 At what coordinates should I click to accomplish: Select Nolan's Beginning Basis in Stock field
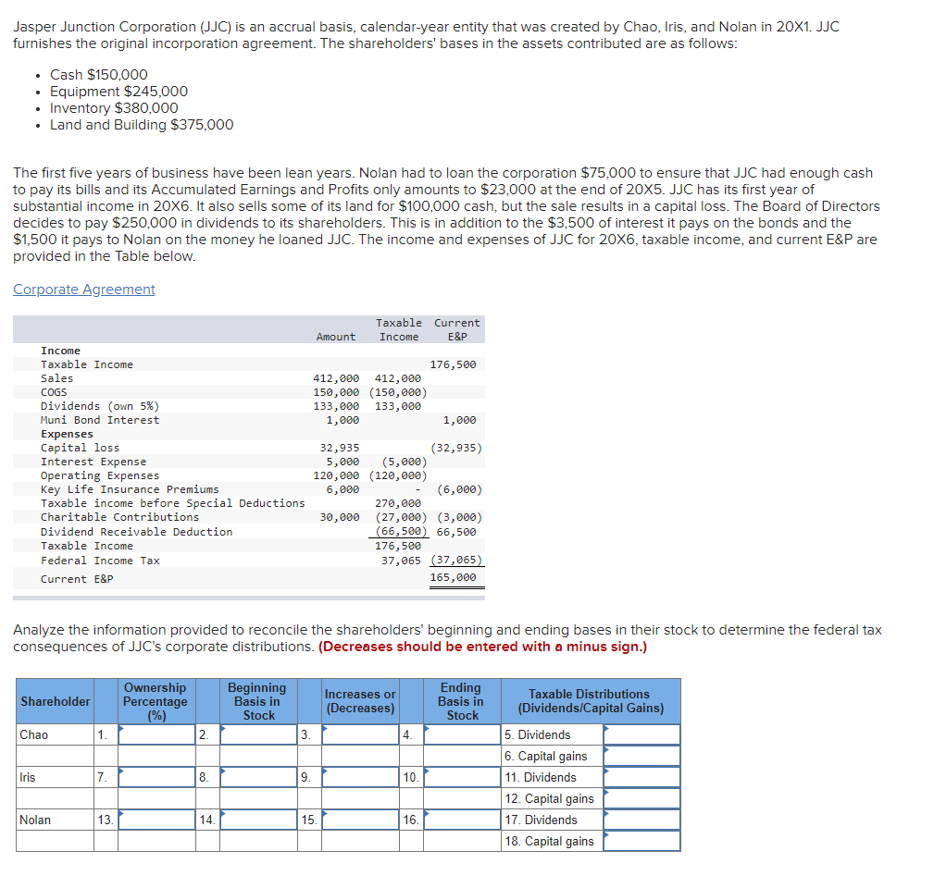(258, 820)
